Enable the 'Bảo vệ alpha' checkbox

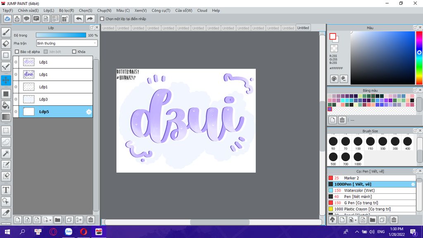pos(17,52)
